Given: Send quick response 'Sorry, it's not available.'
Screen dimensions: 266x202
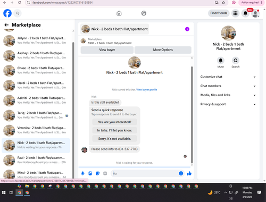Looking at the screenshot, I should (x=114, y=139).
